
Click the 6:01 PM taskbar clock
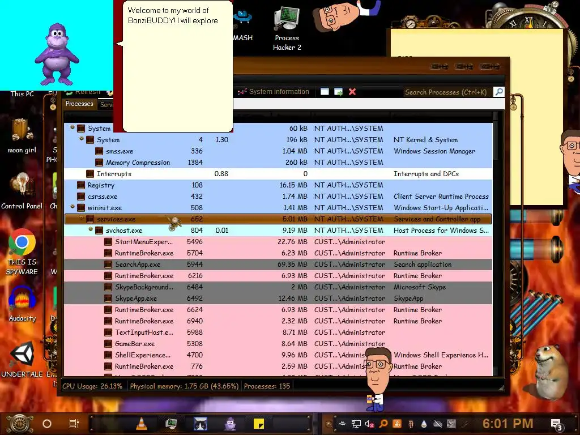[x=507, y=424]
